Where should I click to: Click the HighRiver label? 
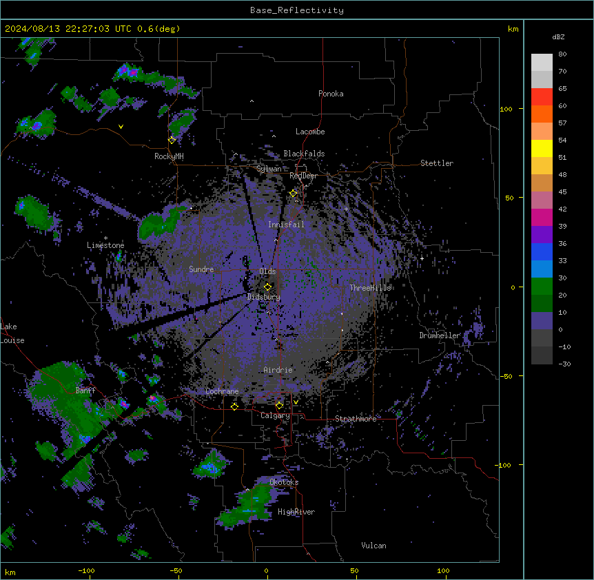(x=296, y=512)
